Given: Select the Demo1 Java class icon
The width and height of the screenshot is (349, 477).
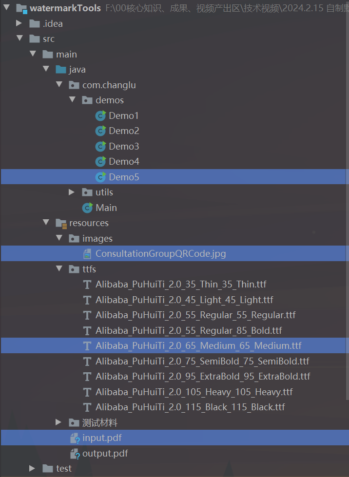Looking at the screenshot, I should (x=100, y=115).
